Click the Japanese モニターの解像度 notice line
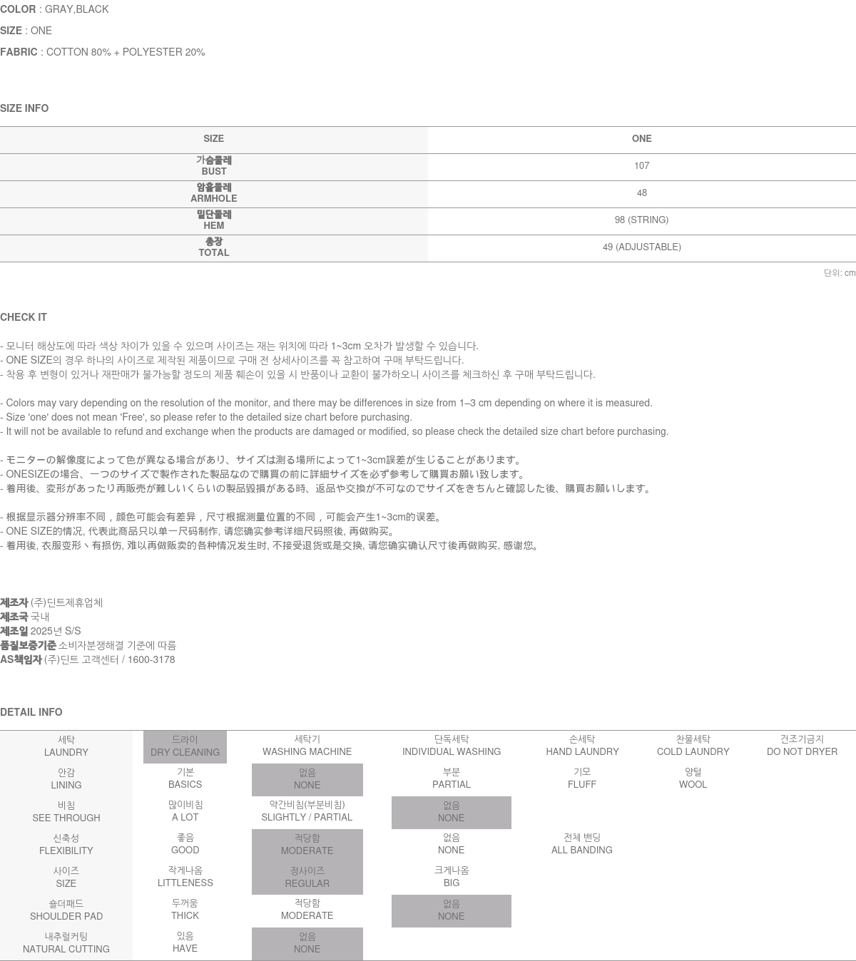 pyautogui.click(x=263, y=460)
